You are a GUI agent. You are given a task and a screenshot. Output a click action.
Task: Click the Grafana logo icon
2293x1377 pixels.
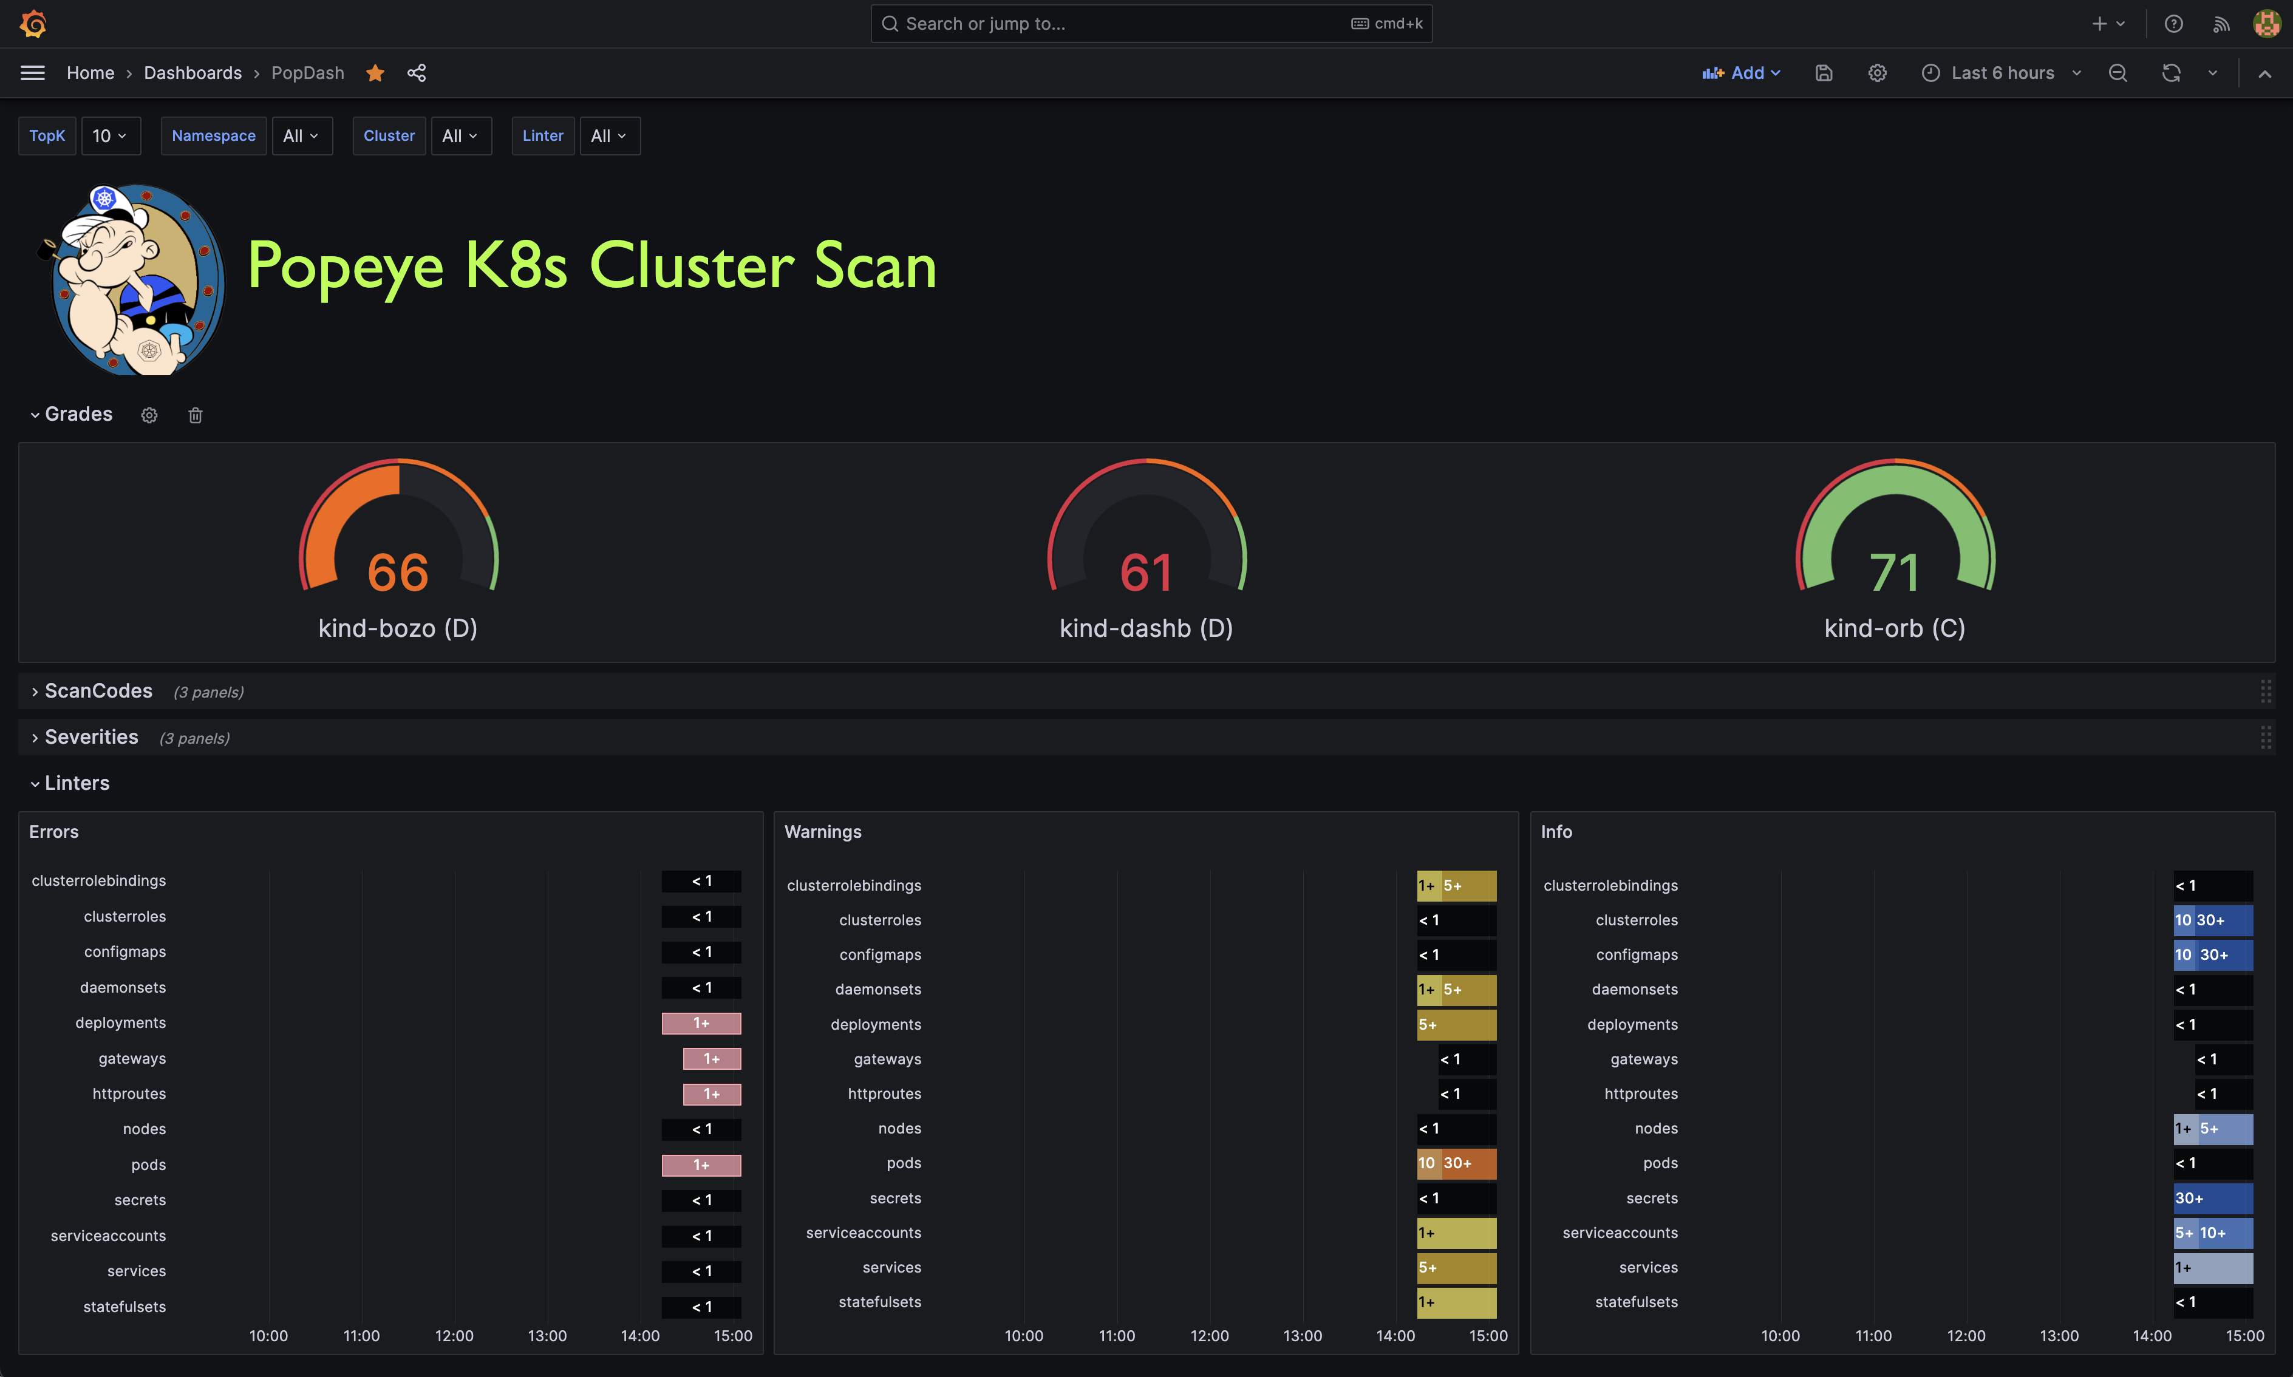(33, 23)
